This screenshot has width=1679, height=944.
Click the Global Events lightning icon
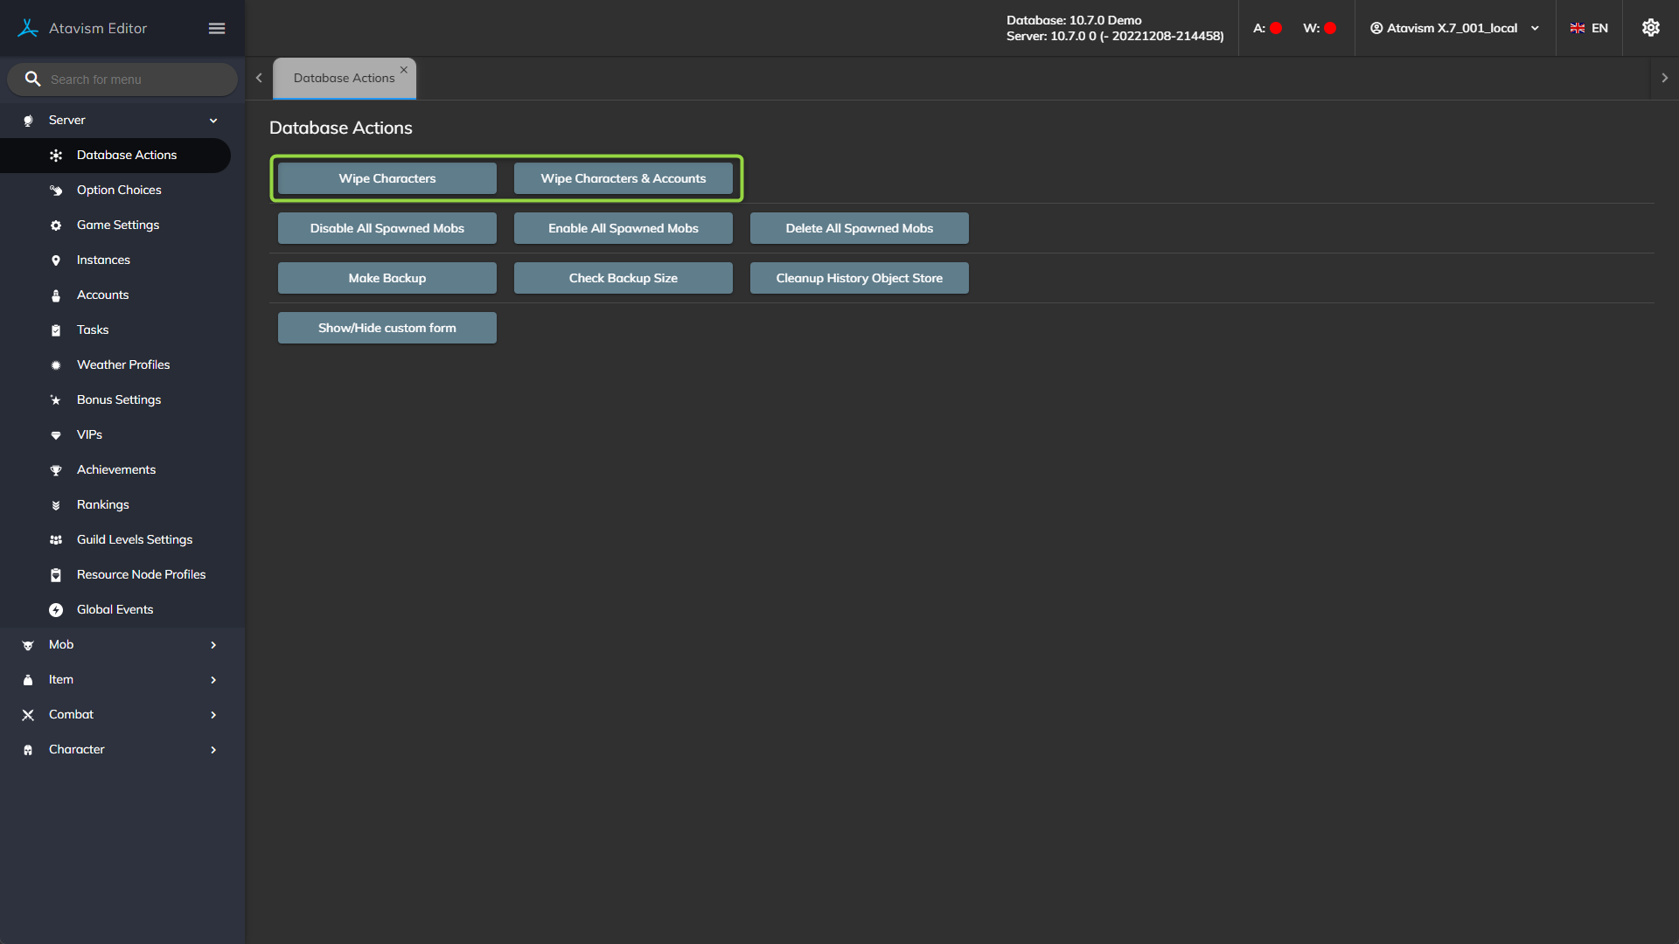(x=56, y=610)
